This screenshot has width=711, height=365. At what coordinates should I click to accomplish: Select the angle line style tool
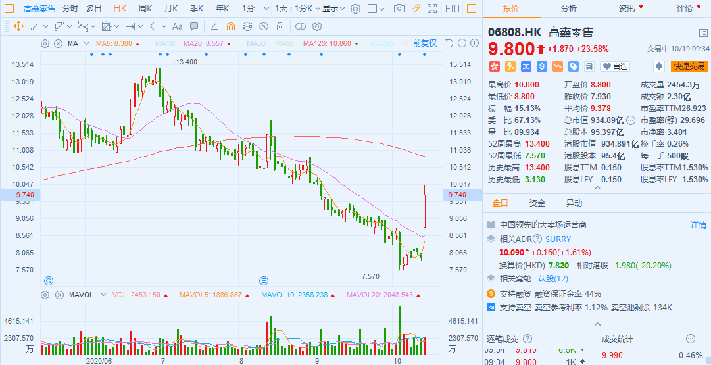point(214,26)
